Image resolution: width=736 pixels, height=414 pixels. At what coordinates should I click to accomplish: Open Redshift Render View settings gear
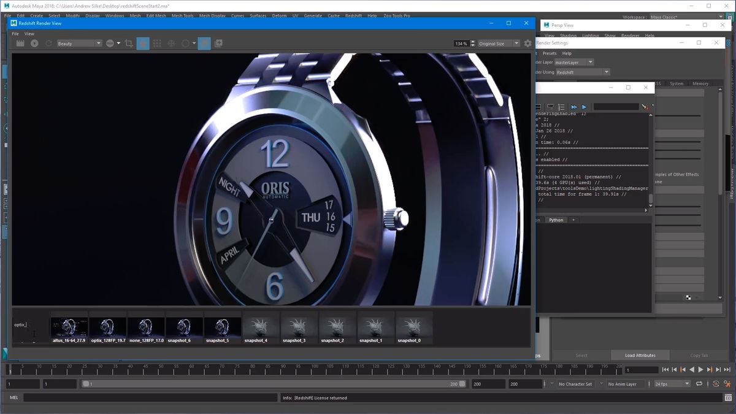[x=527, y=44]
